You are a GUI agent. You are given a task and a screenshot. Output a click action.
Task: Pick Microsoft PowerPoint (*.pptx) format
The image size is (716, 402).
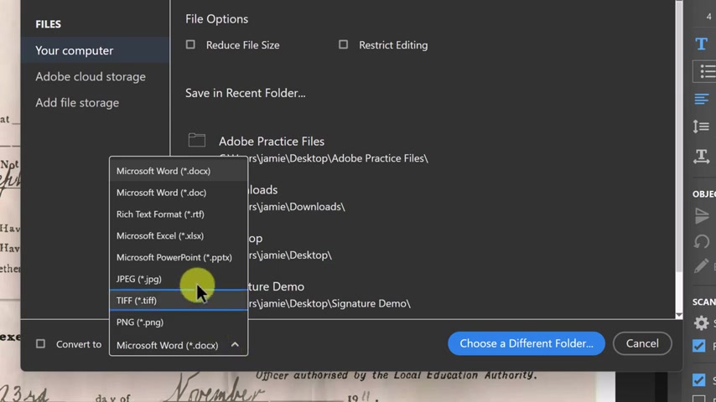tap(179, 257)
